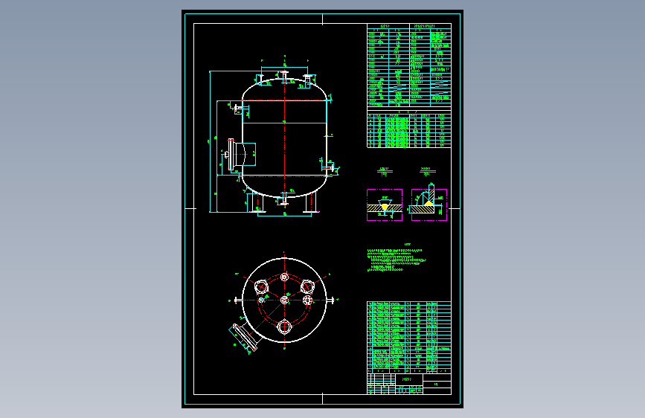
Task: Select the upper right large nozzle in the plan view
Action: pyautogui.click(x=307, y=286)
